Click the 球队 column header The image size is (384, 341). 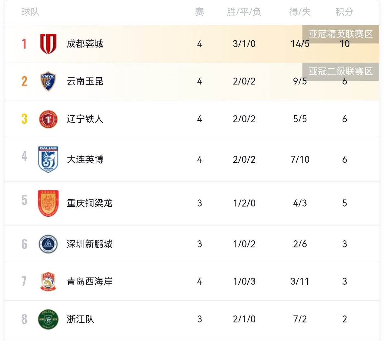(x=30, y=12)
